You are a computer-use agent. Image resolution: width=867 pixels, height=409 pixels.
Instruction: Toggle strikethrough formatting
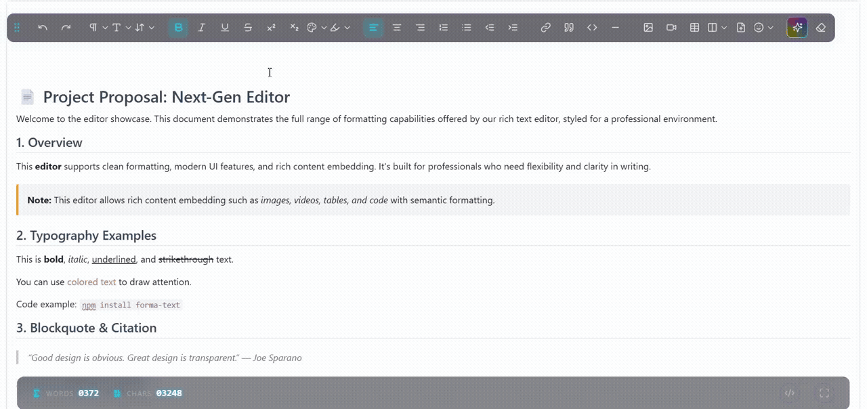(x=248, y=28)
